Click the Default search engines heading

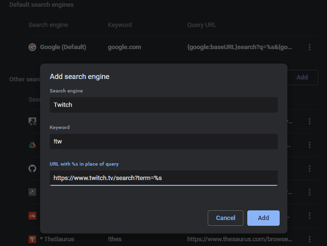pyautogui.click(x=41, y=4)
